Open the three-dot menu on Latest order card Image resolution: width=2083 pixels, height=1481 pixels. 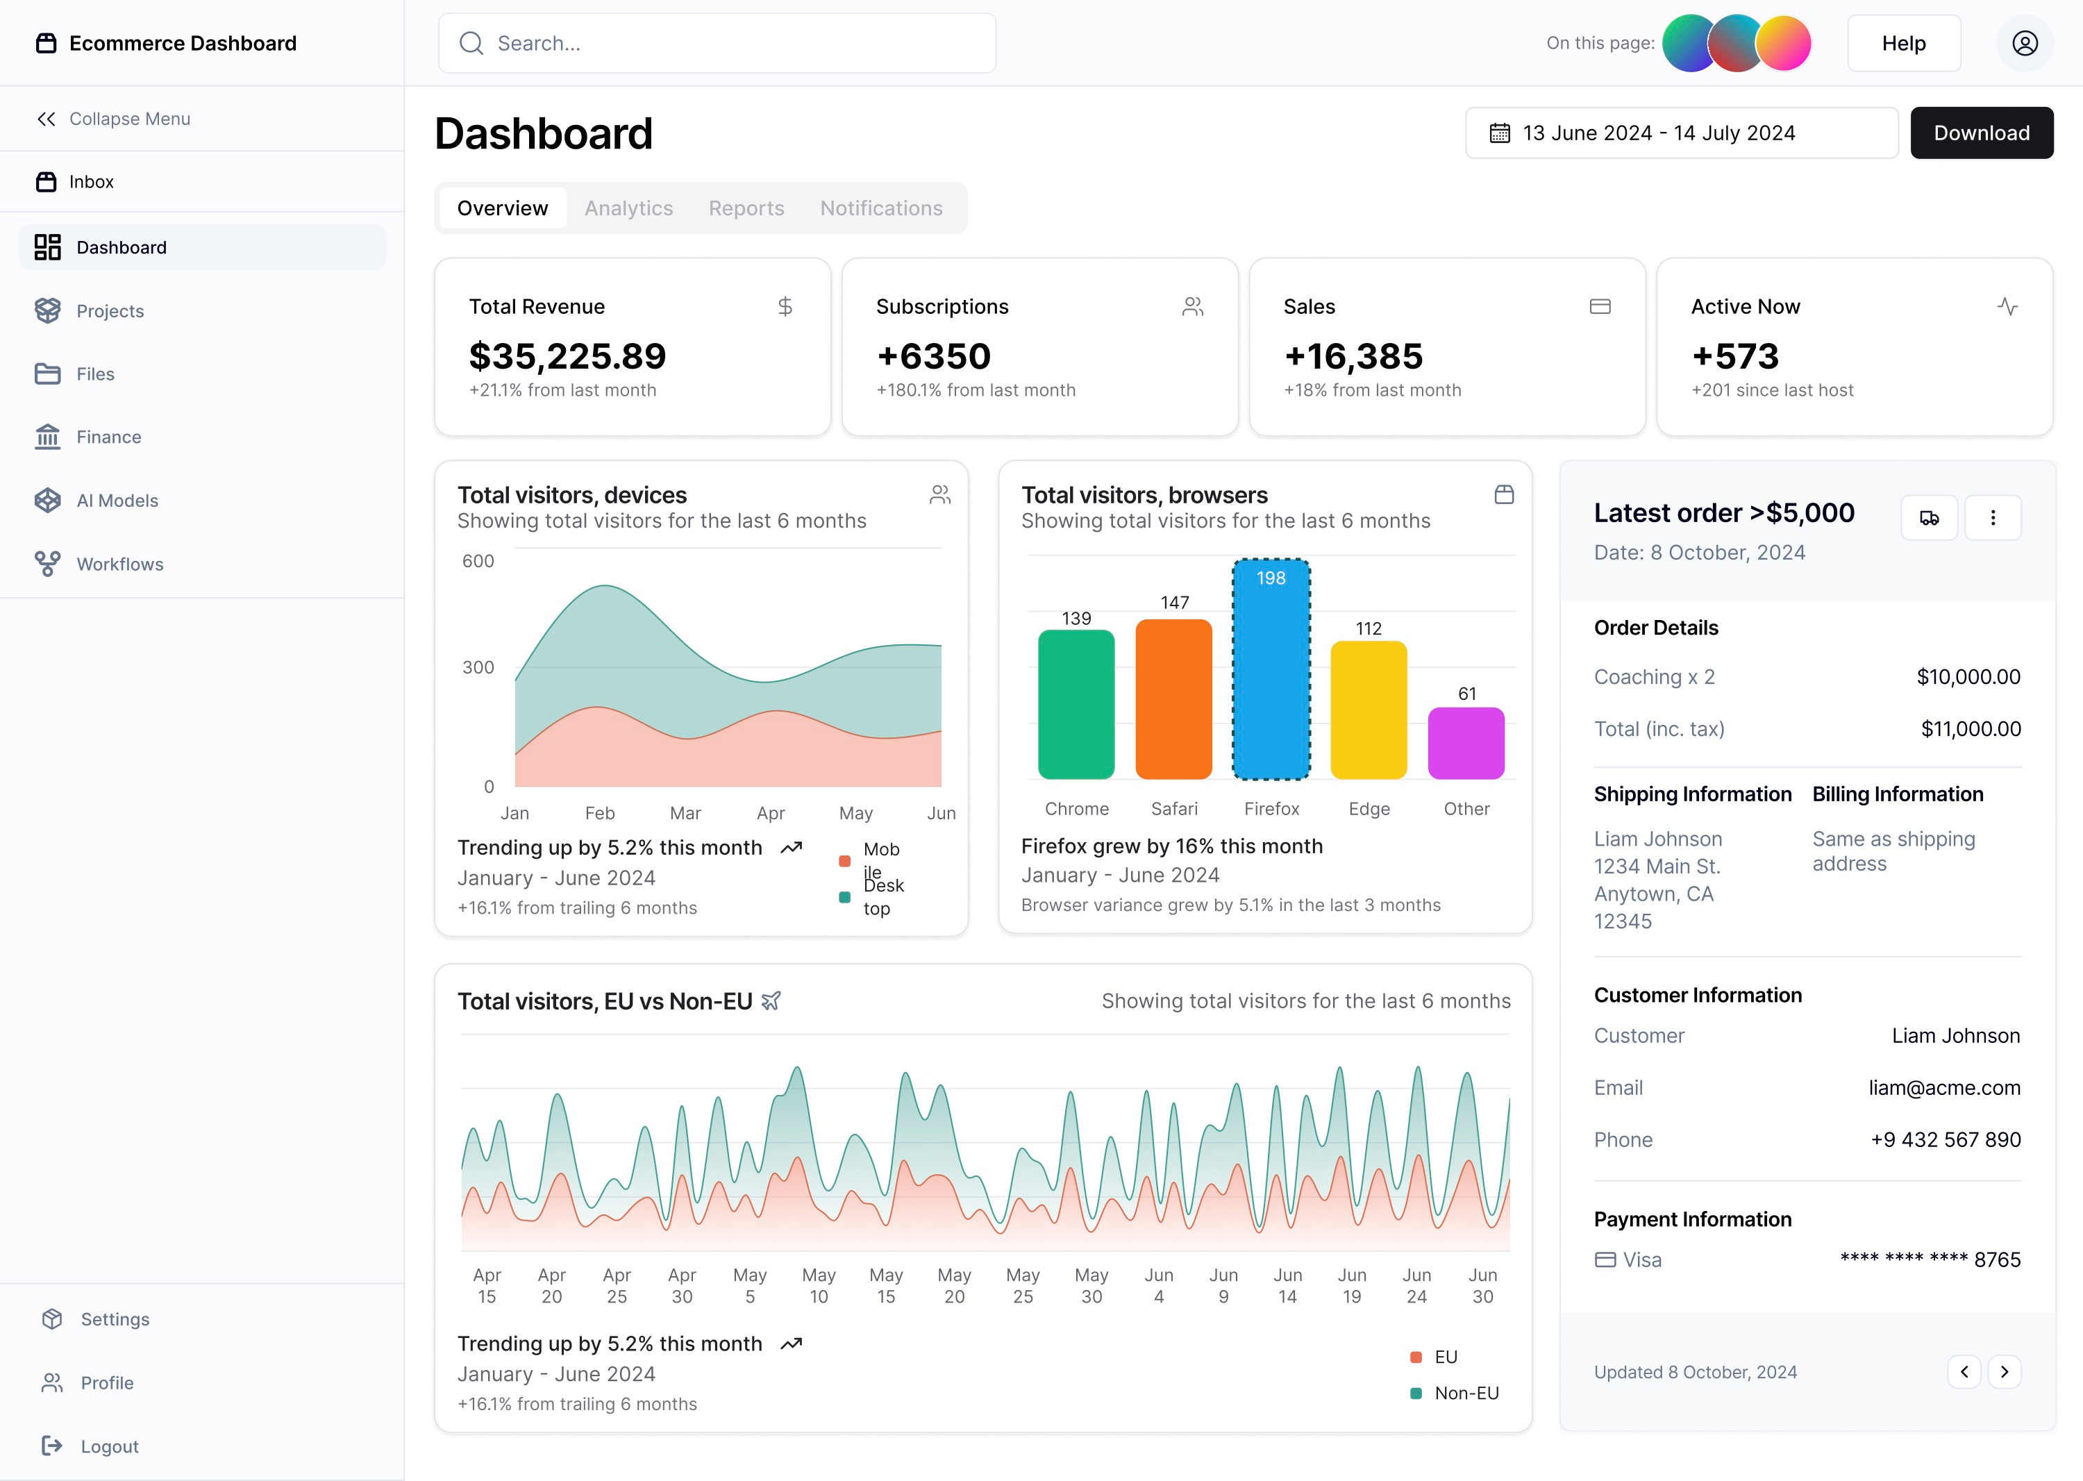[1993, 517]
